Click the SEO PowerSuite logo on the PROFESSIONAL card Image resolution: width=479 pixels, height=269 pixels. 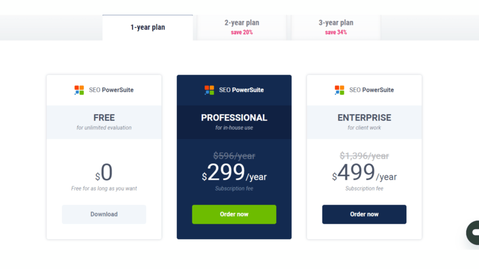[234, 90]
